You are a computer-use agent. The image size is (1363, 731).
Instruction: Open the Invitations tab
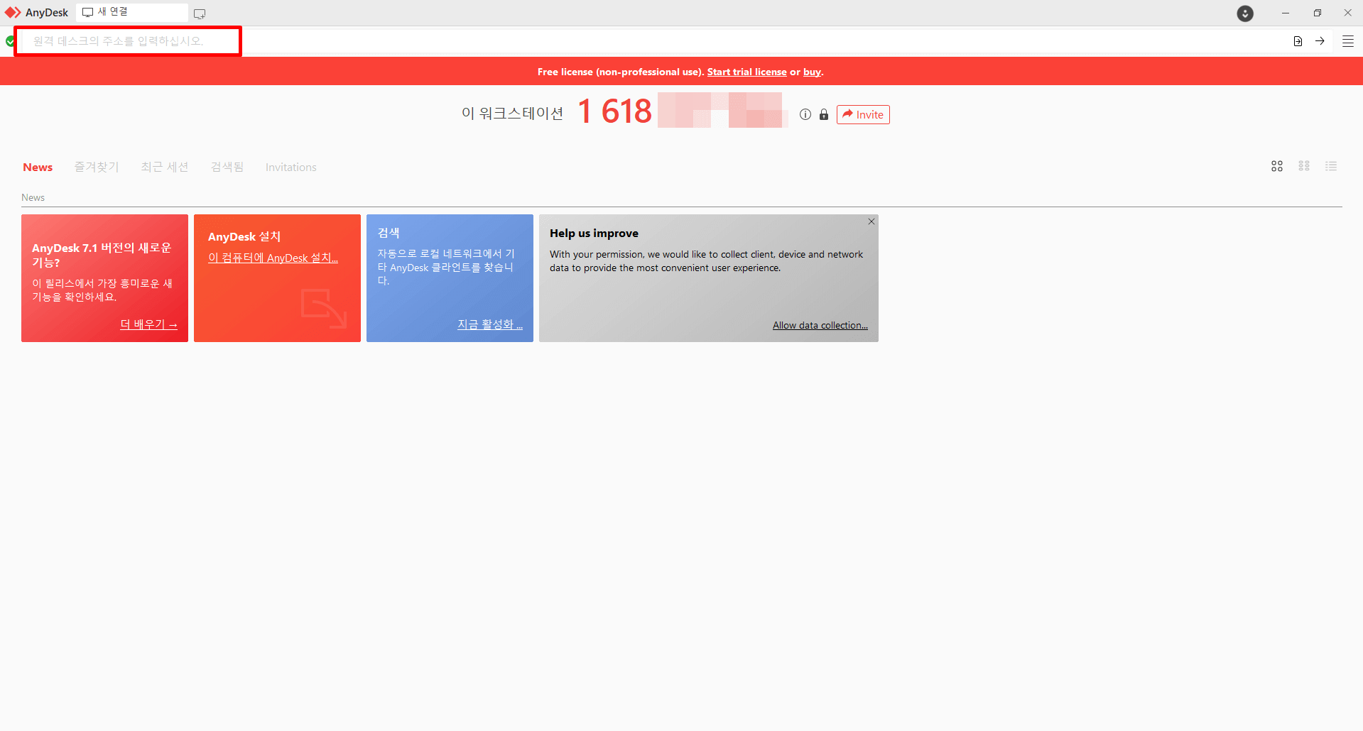tap(291, 167)
